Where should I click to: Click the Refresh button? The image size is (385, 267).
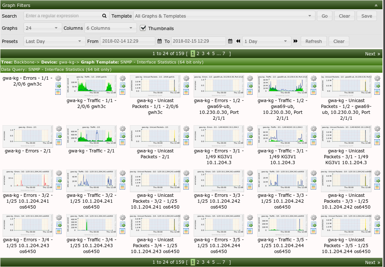pyautogui.click(x=314, y=41)
